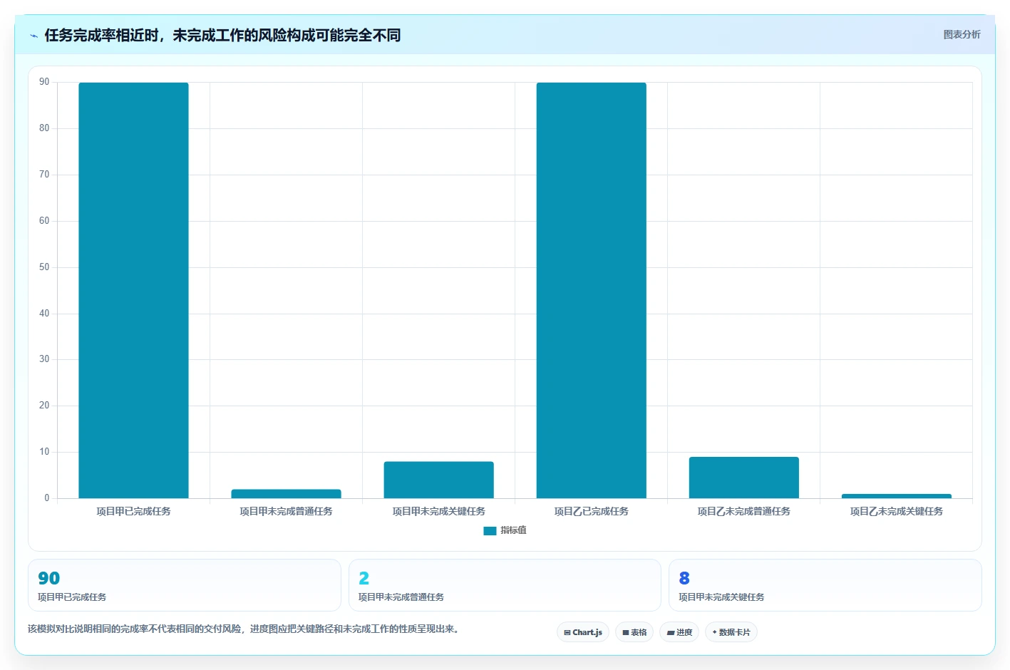Select the 数据卡片 tag chip
Screen dimensions: 1010x670
tap(731, 632)
